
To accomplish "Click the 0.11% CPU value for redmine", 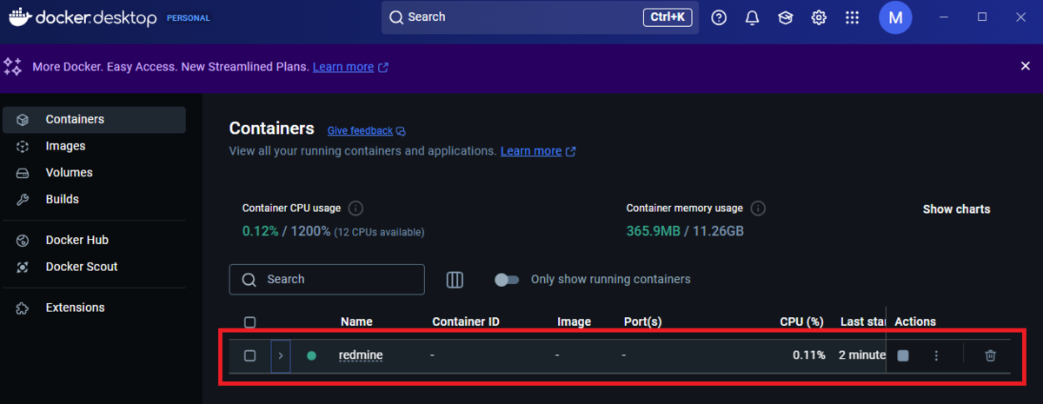I will tap(808, 355).
